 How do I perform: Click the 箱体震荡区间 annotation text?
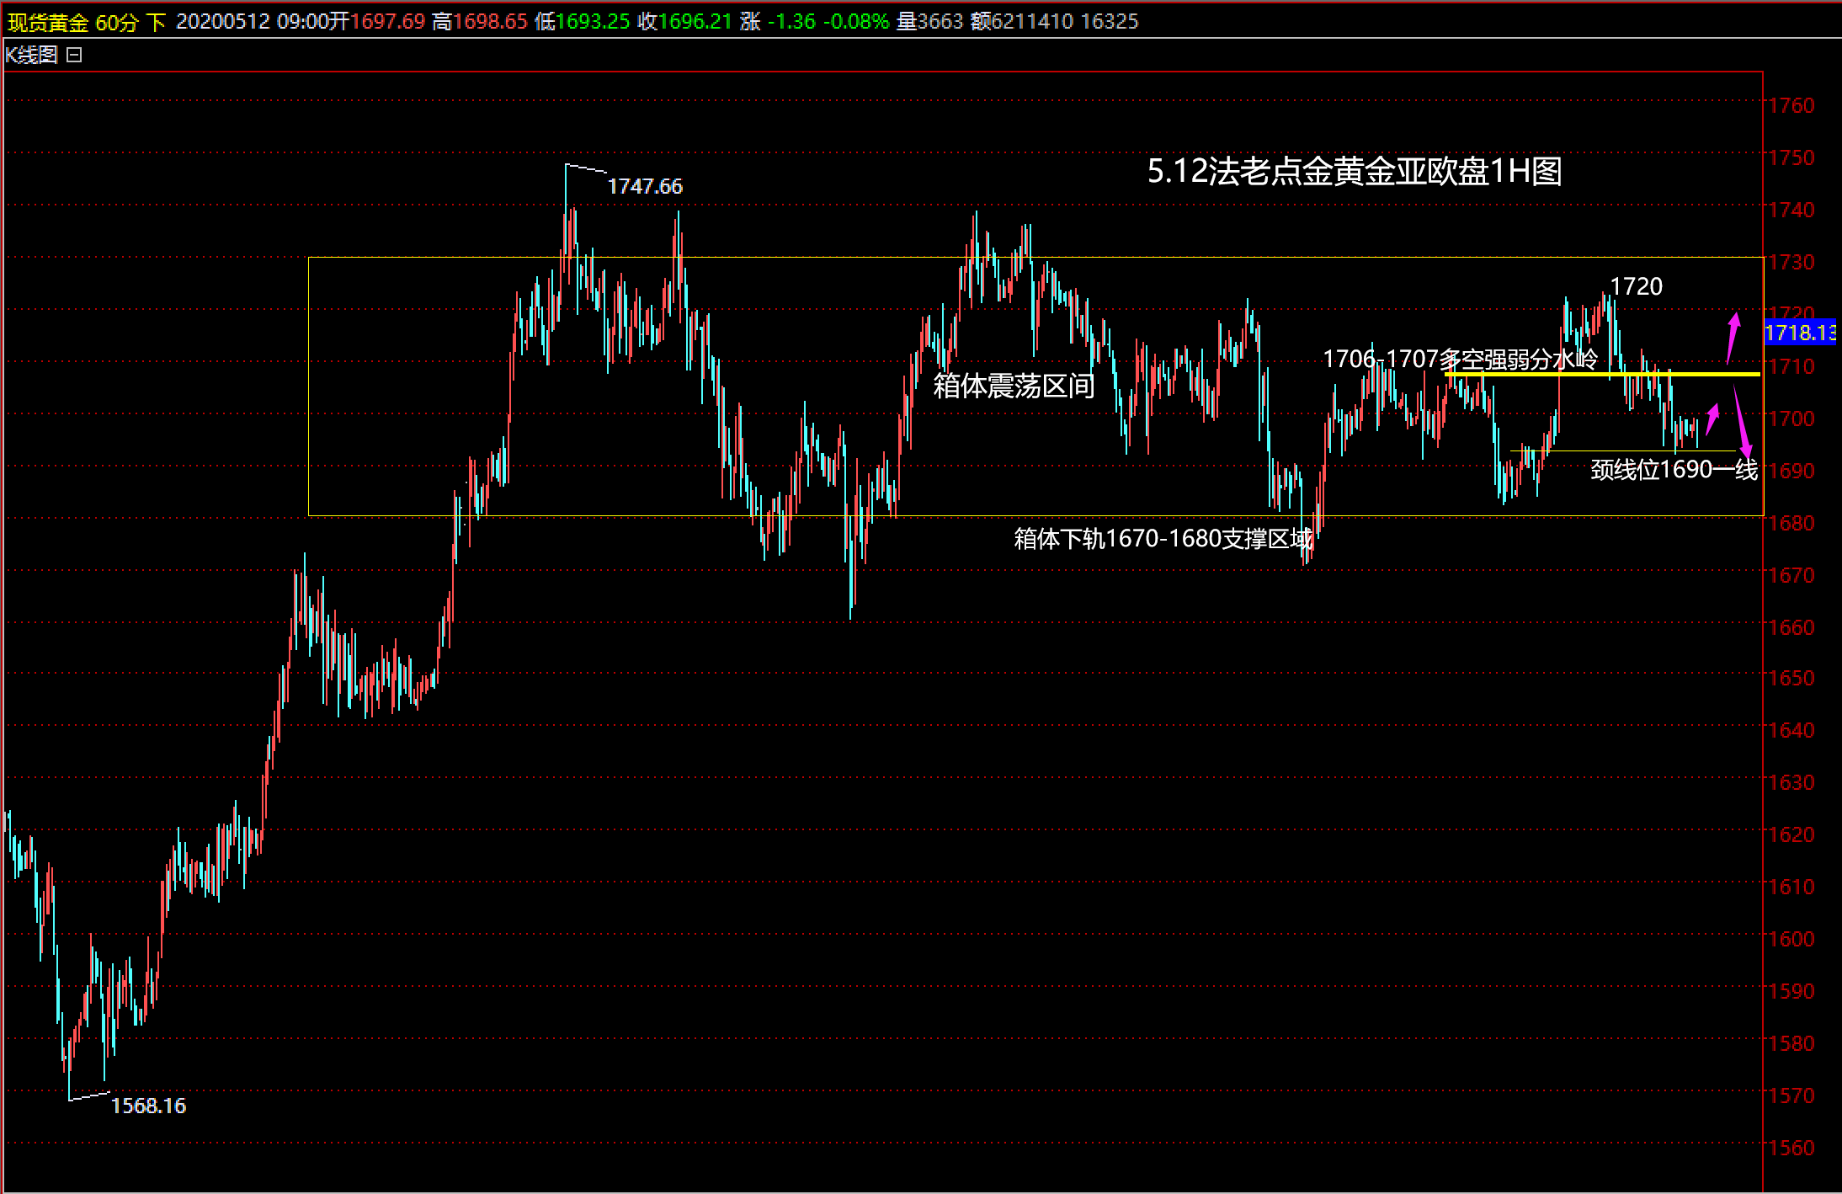(x=1014, y=386)
